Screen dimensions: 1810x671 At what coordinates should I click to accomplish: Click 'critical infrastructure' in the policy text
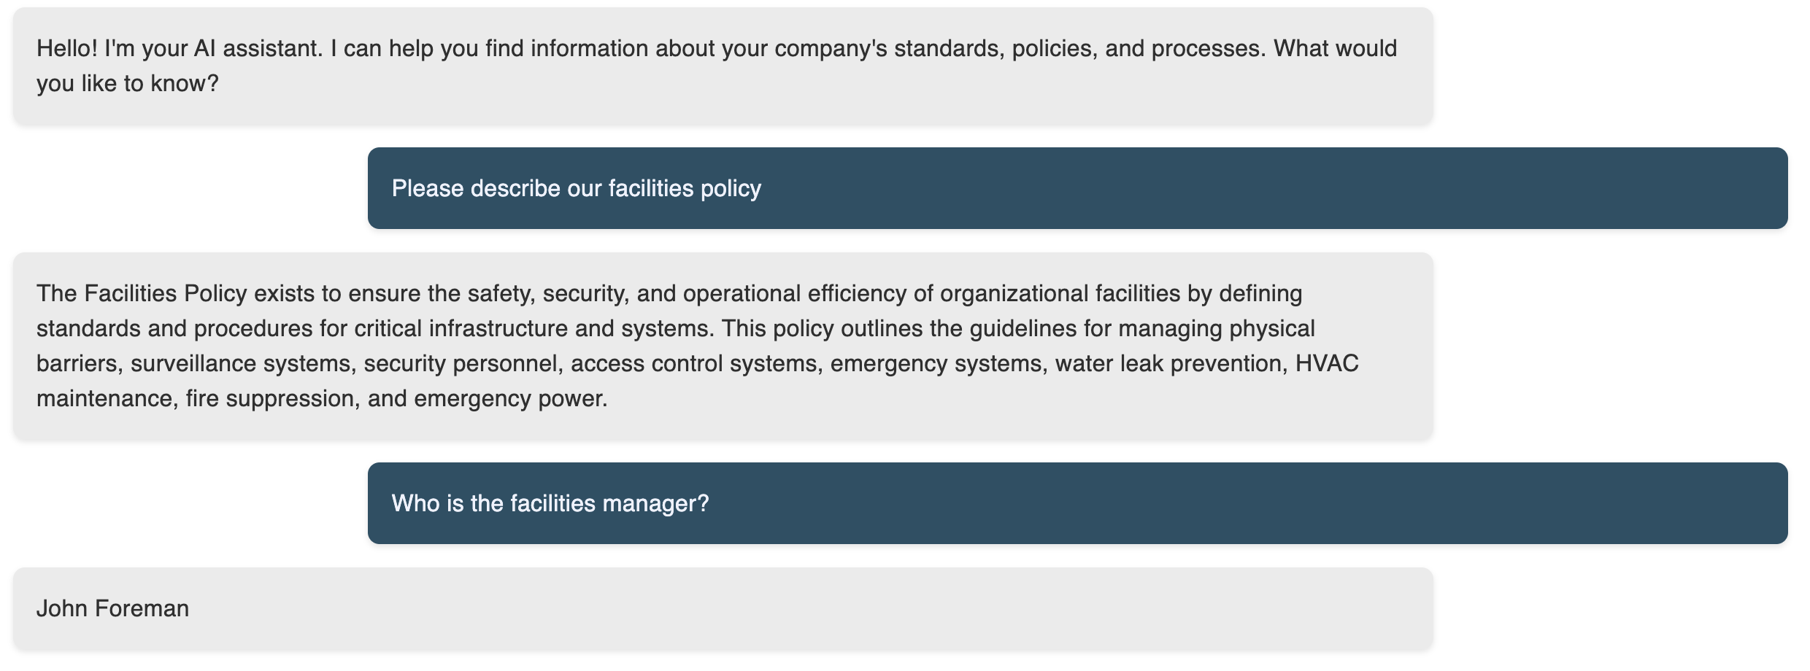coord(461,328)
